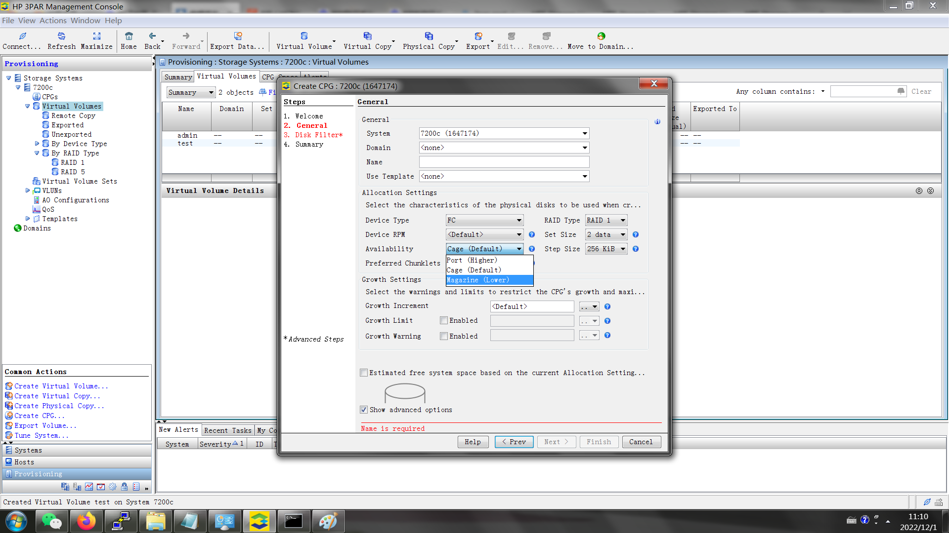Click the Connect toolbar icon

pyautogui.click(x=22, y=37)
